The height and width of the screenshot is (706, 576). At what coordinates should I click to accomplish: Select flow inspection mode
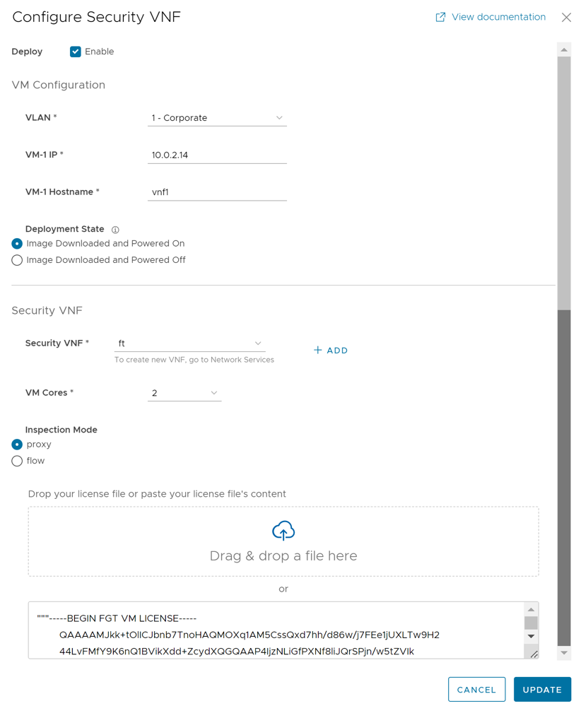[x=17, y=461]
